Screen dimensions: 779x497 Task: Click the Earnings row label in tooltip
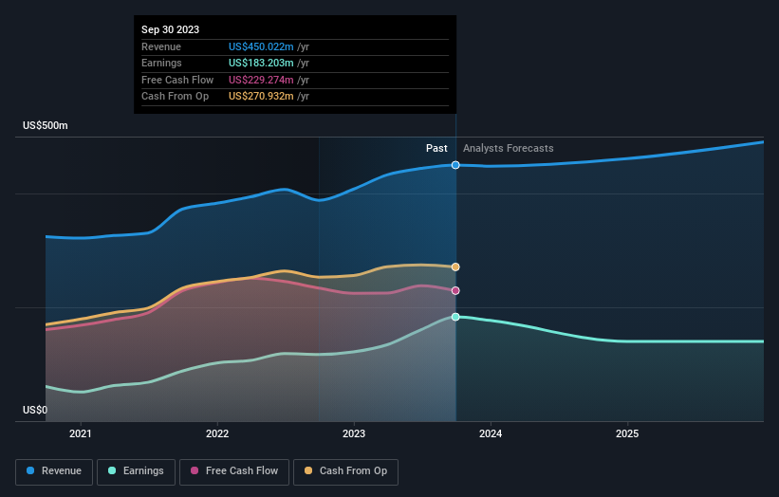(161, 63)
